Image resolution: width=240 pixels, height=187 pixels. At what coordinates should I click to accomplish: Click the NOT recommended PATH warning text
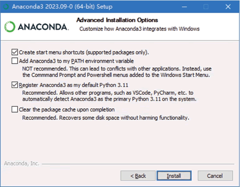coord(117,72)
